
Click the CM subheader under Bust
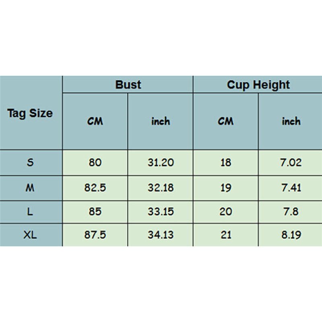(x=95, y=121)
